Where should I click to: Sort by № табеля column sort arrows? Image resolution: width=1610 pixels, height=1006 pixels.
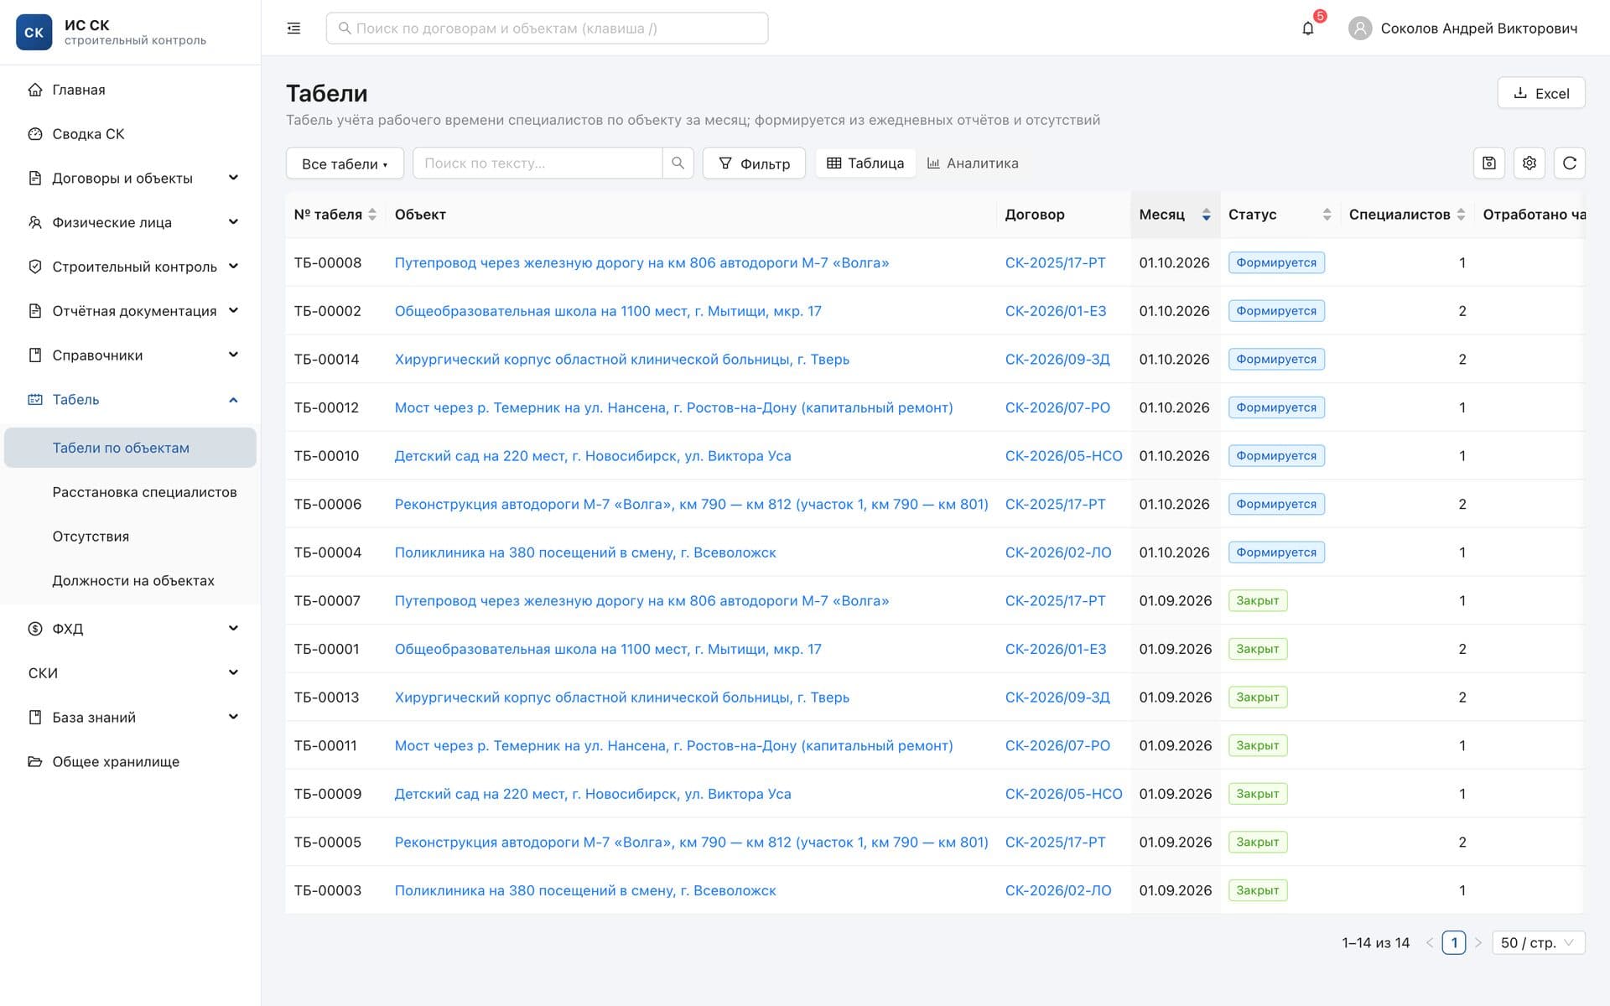point(372,215)
